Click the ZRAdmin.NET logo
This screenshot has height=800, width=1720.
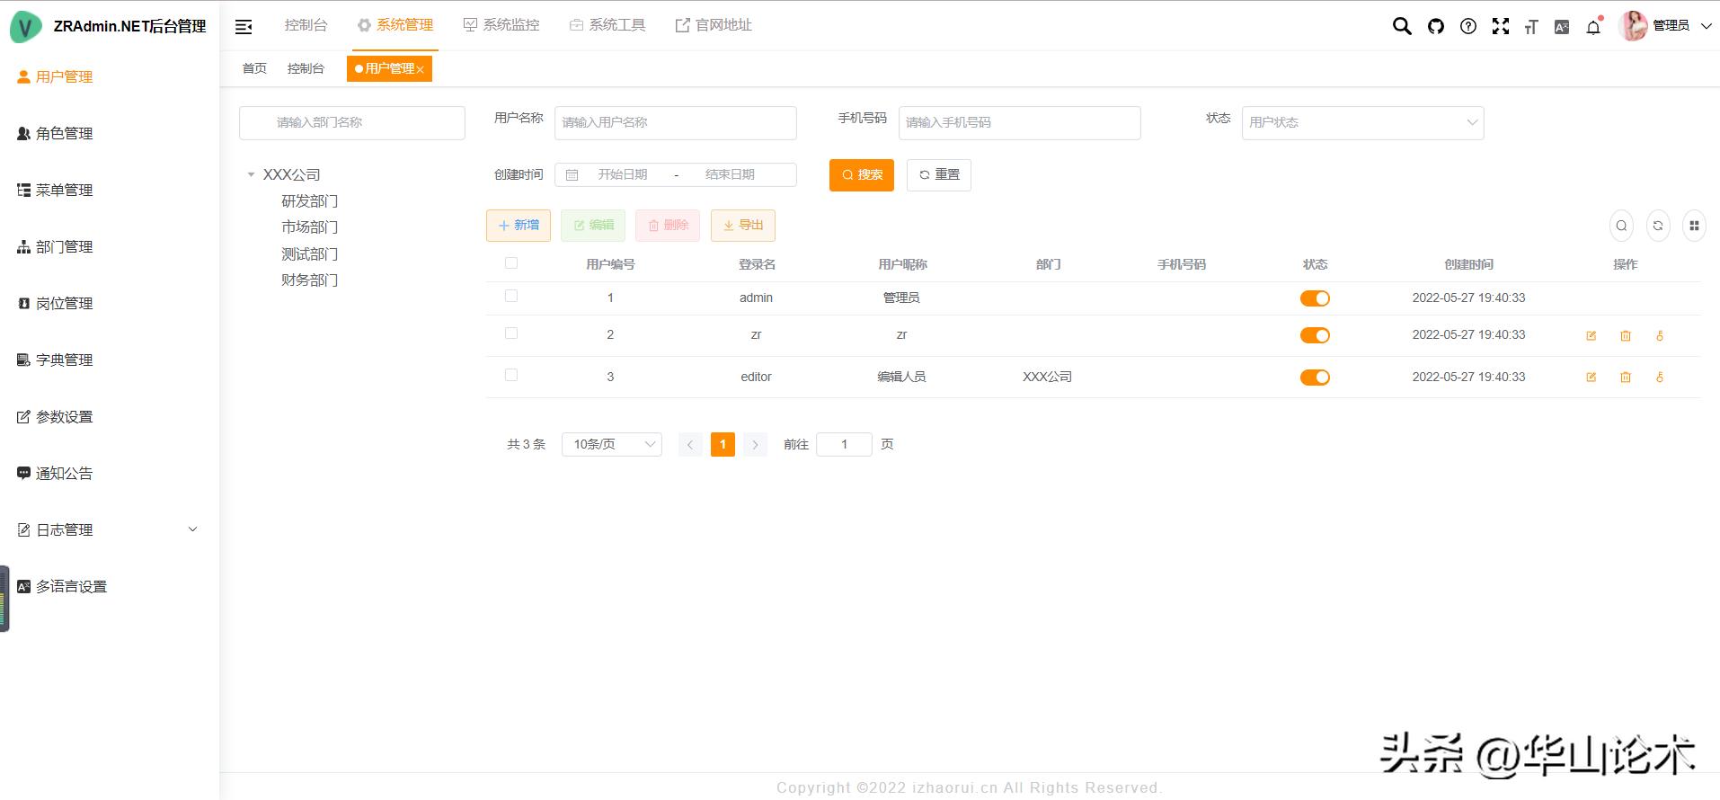[25, 26]
